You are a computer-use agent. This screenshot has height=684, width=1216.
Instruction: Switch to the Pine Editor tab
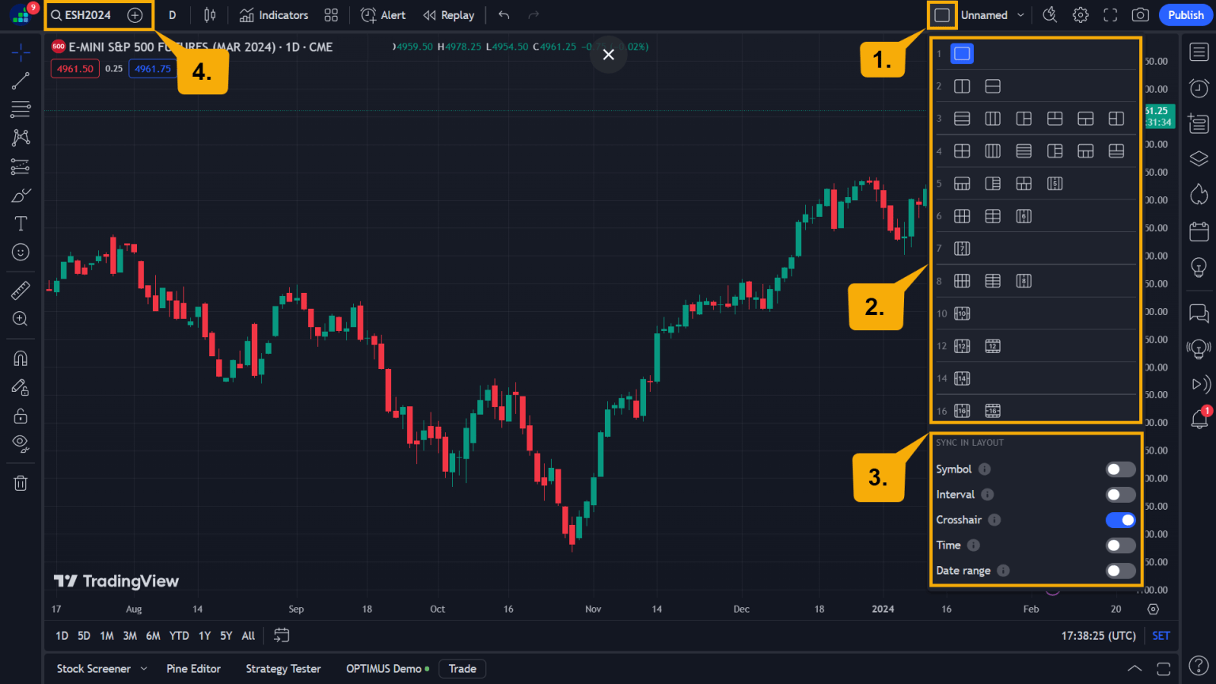193,668
